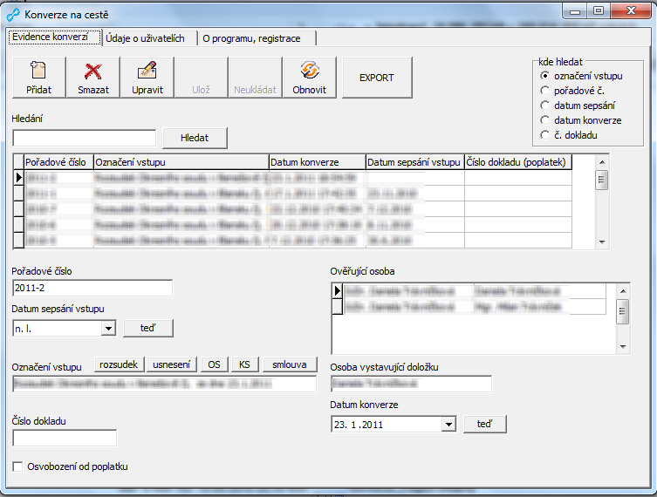The height and width of the screenshot is (497, 657).
Task: Insert 'rozsudek' into Označení vstupu
Action: (x=118, y=364)
